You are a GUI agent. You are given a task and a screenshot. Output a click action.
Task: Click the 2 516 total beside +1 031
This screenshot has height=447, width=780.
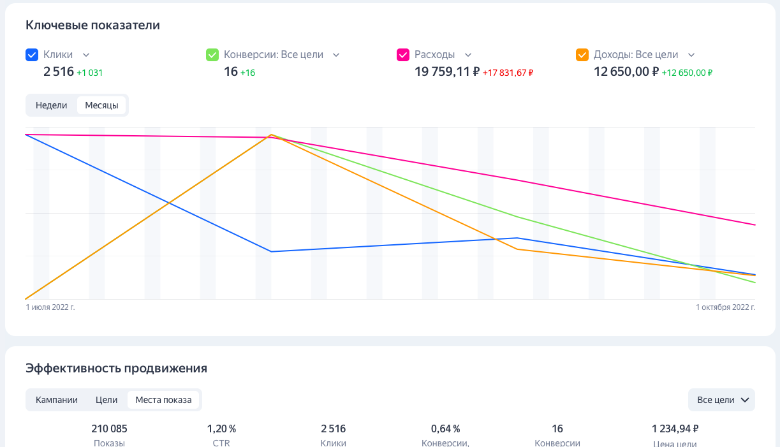point(59,72)
